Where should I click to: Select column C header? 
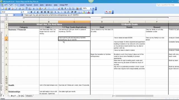74,22
